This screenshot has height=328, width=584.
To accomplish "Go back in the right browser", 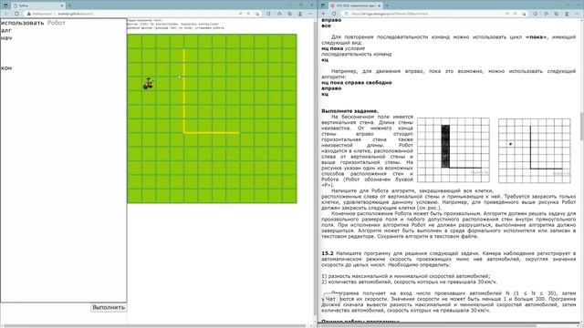I will click(x=324, y=14).
